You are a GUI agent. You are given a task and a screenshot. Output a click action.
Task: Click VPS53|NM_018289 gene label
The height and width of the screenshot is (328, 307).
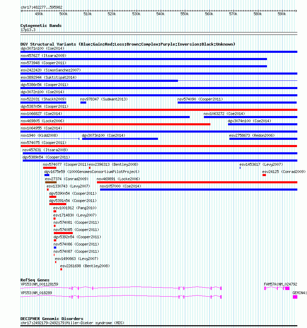point(36,293)
